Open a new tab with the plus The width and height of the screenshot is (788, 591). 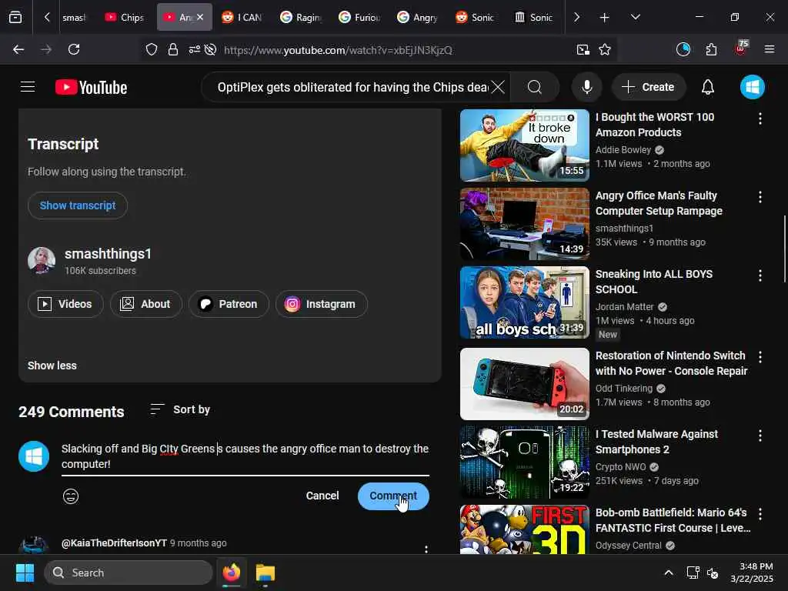coord(605,18)
